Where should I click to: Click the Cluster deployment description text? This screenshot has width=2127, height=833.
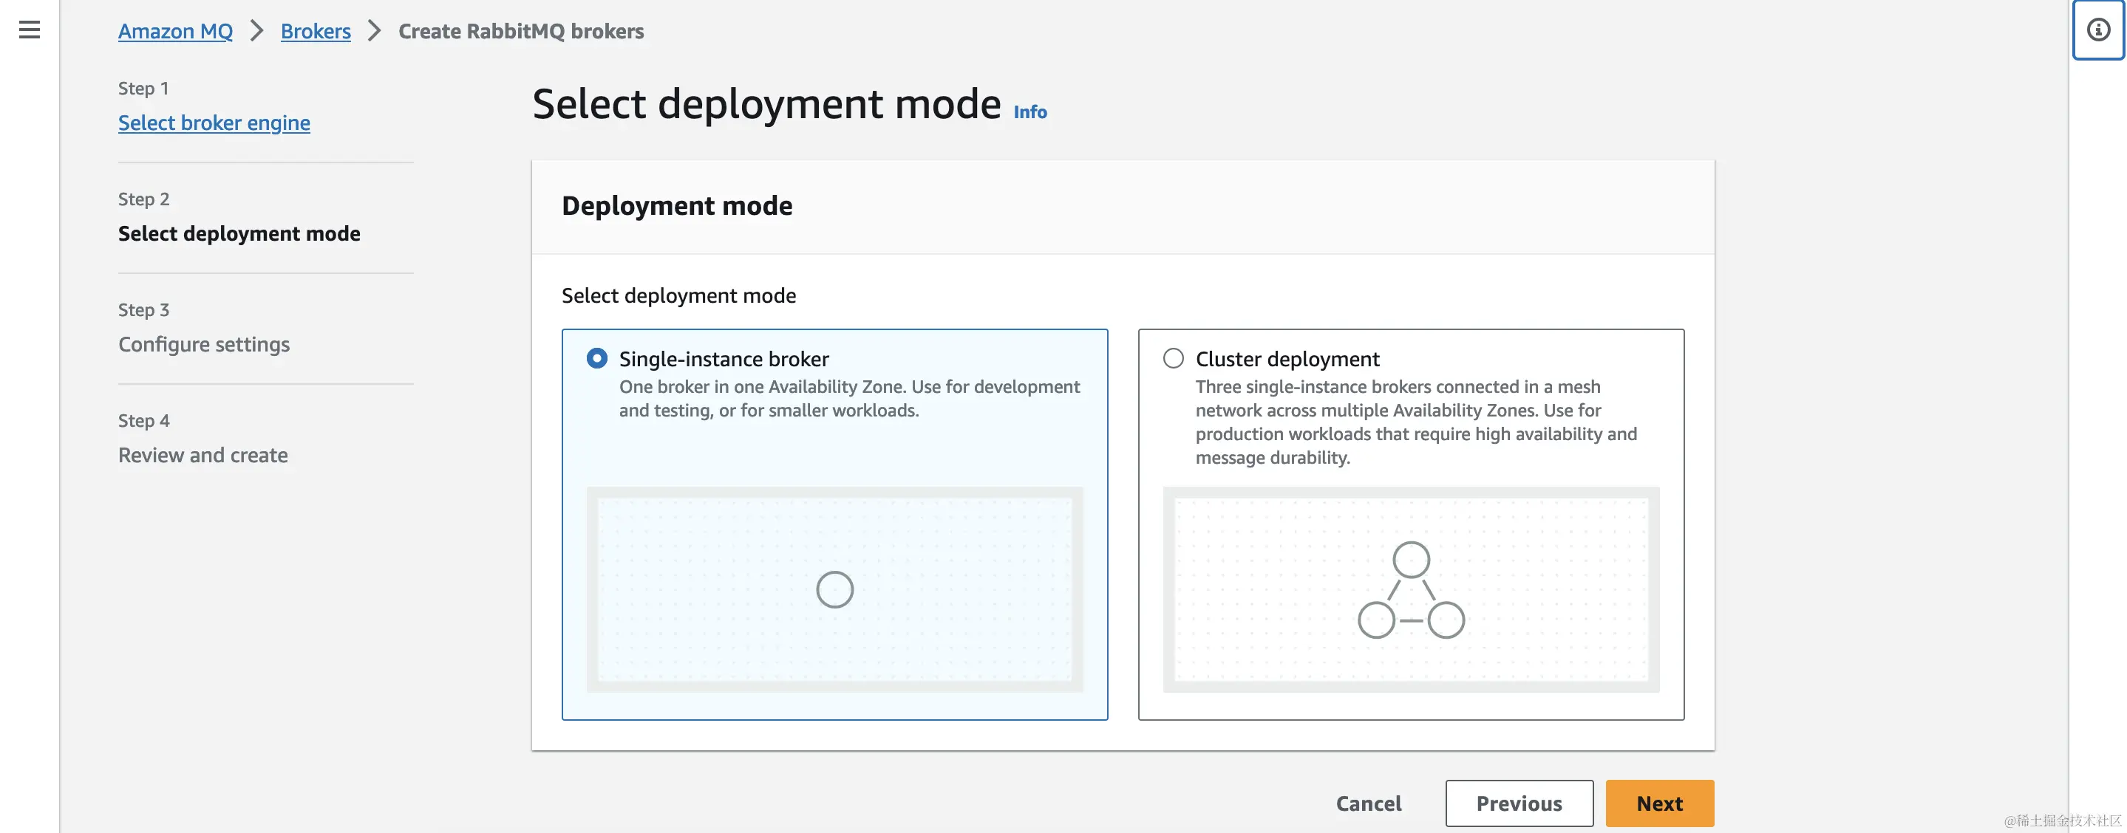pos(1415,422)
